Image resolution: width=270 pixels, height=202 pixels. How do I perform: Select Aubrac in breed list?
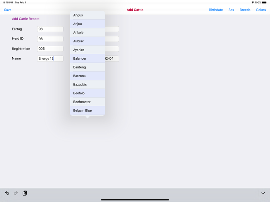pyautogui.click(x=88, y=41)
